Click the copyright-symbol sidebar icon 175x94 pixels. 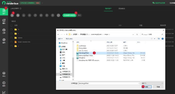(4, 84)
